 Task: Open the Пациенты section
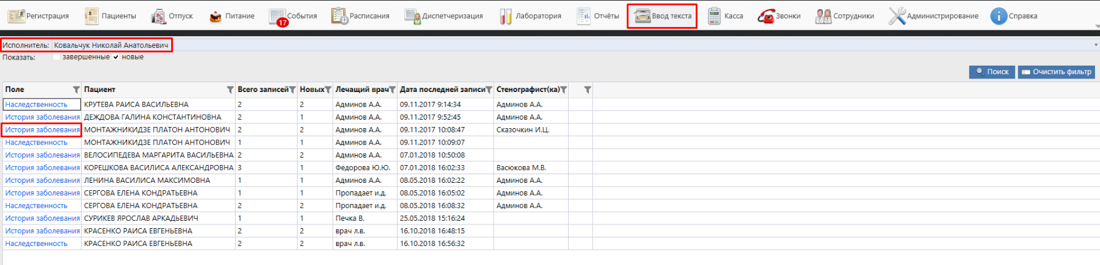coord(91,16)
